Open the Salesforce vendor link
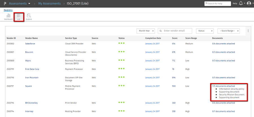The height and width of the screenshot is (117, 254). tap(30, 43)
